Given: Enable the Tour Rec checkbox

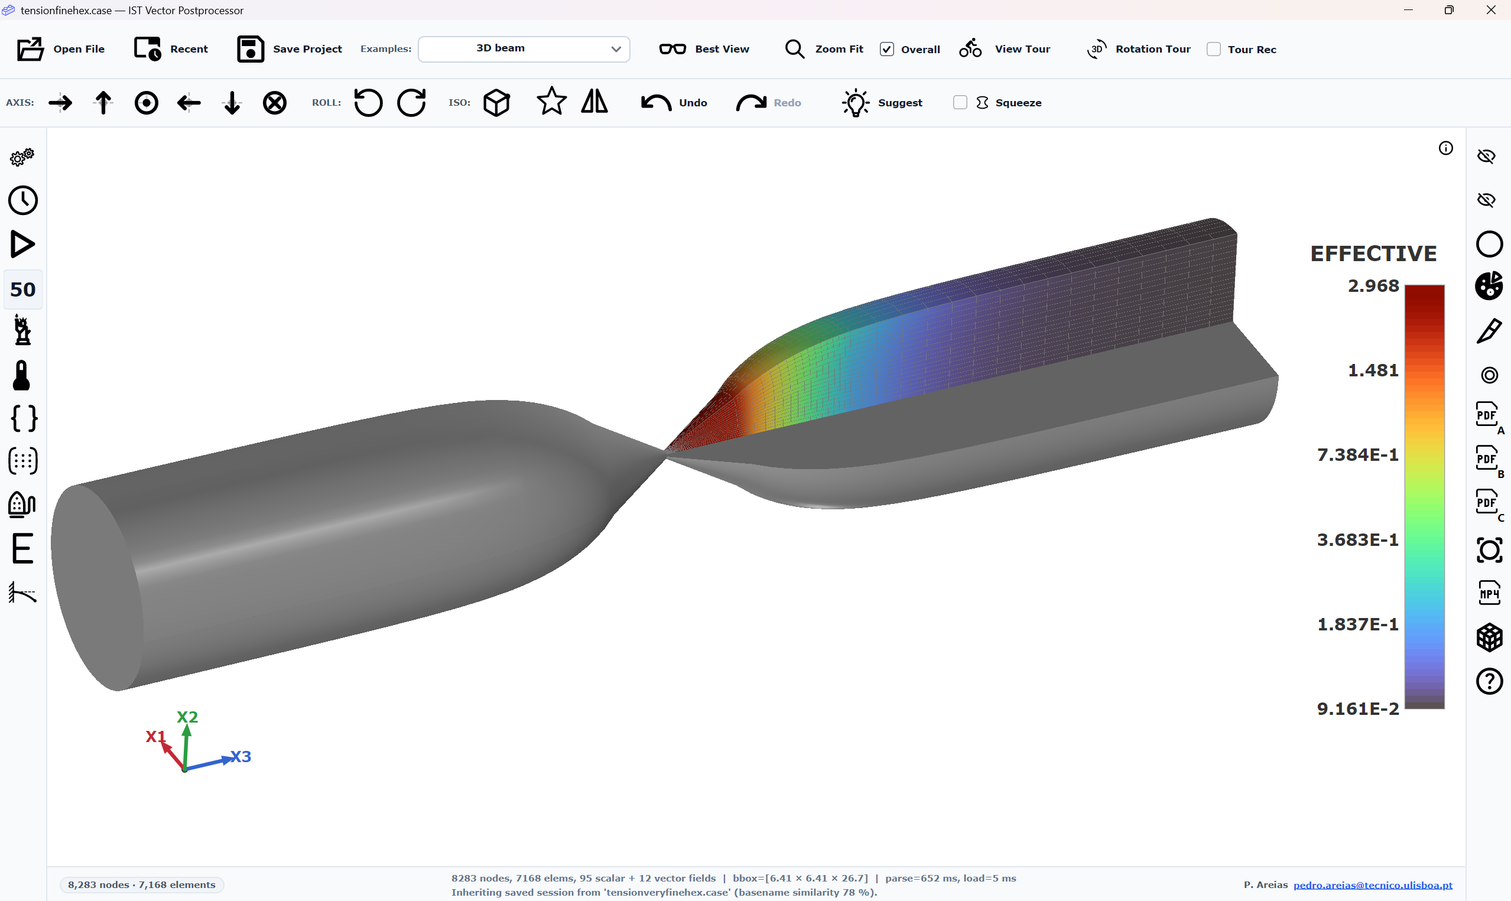Looking at the screenshot, I should [1214, 49].
